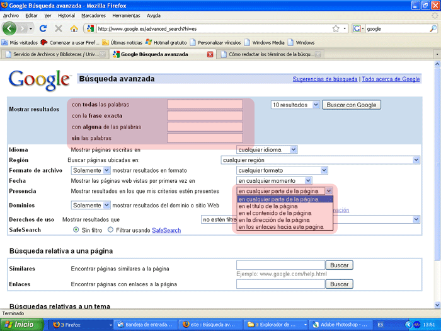Viewport: 441px width, 331px height.
Task: Open the Ayuda menu
Action: tap(154, 16)
